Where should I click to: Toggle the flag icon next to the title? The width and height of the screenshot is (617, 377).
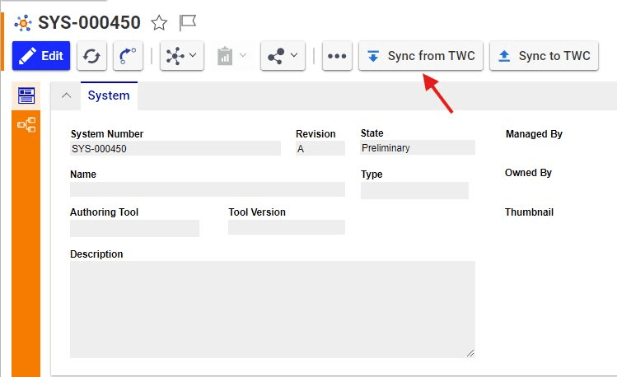187,23
